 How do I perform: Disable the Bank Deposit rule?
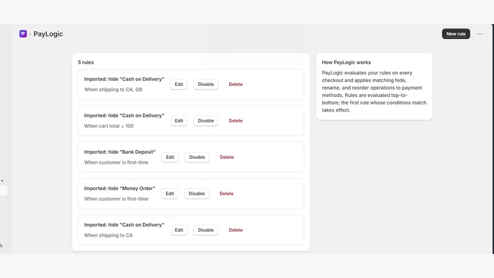tap(197, 157)
